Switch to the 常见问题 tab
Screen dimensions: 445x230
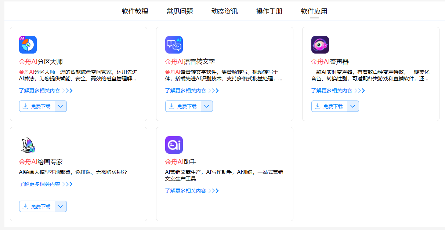point(180,11)
